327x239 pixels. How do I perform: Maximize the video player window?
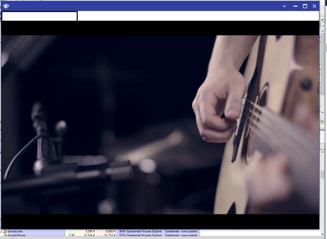pos(305,6)
